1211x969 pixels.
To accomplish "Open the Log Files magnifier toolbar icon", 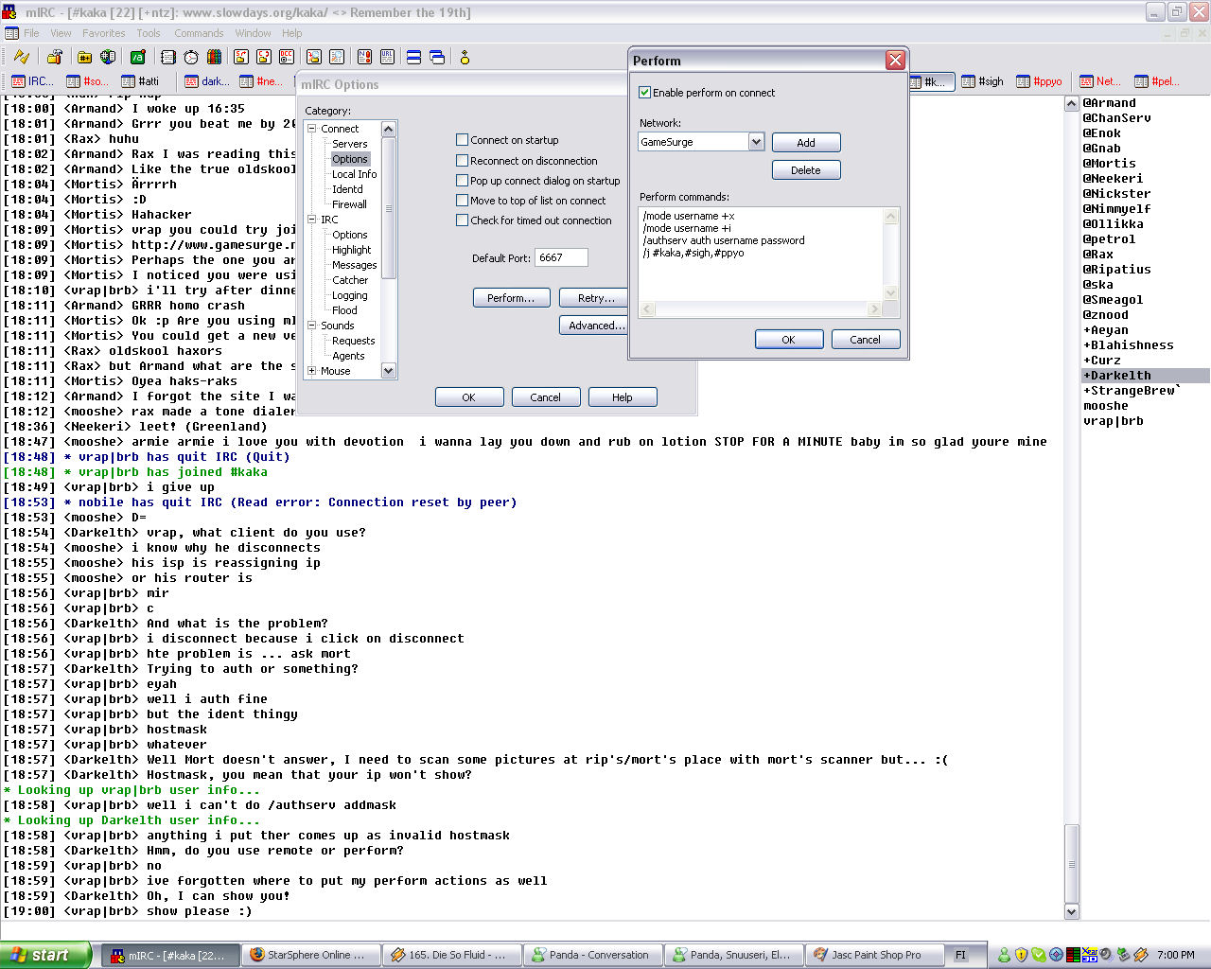I will [x=336, y=57].
